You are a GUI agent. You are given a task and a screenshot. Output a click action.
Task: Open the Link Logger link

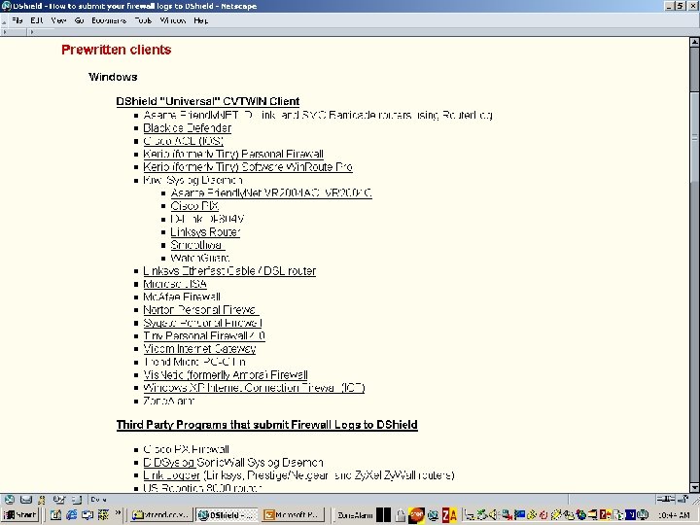pos(172,475)
